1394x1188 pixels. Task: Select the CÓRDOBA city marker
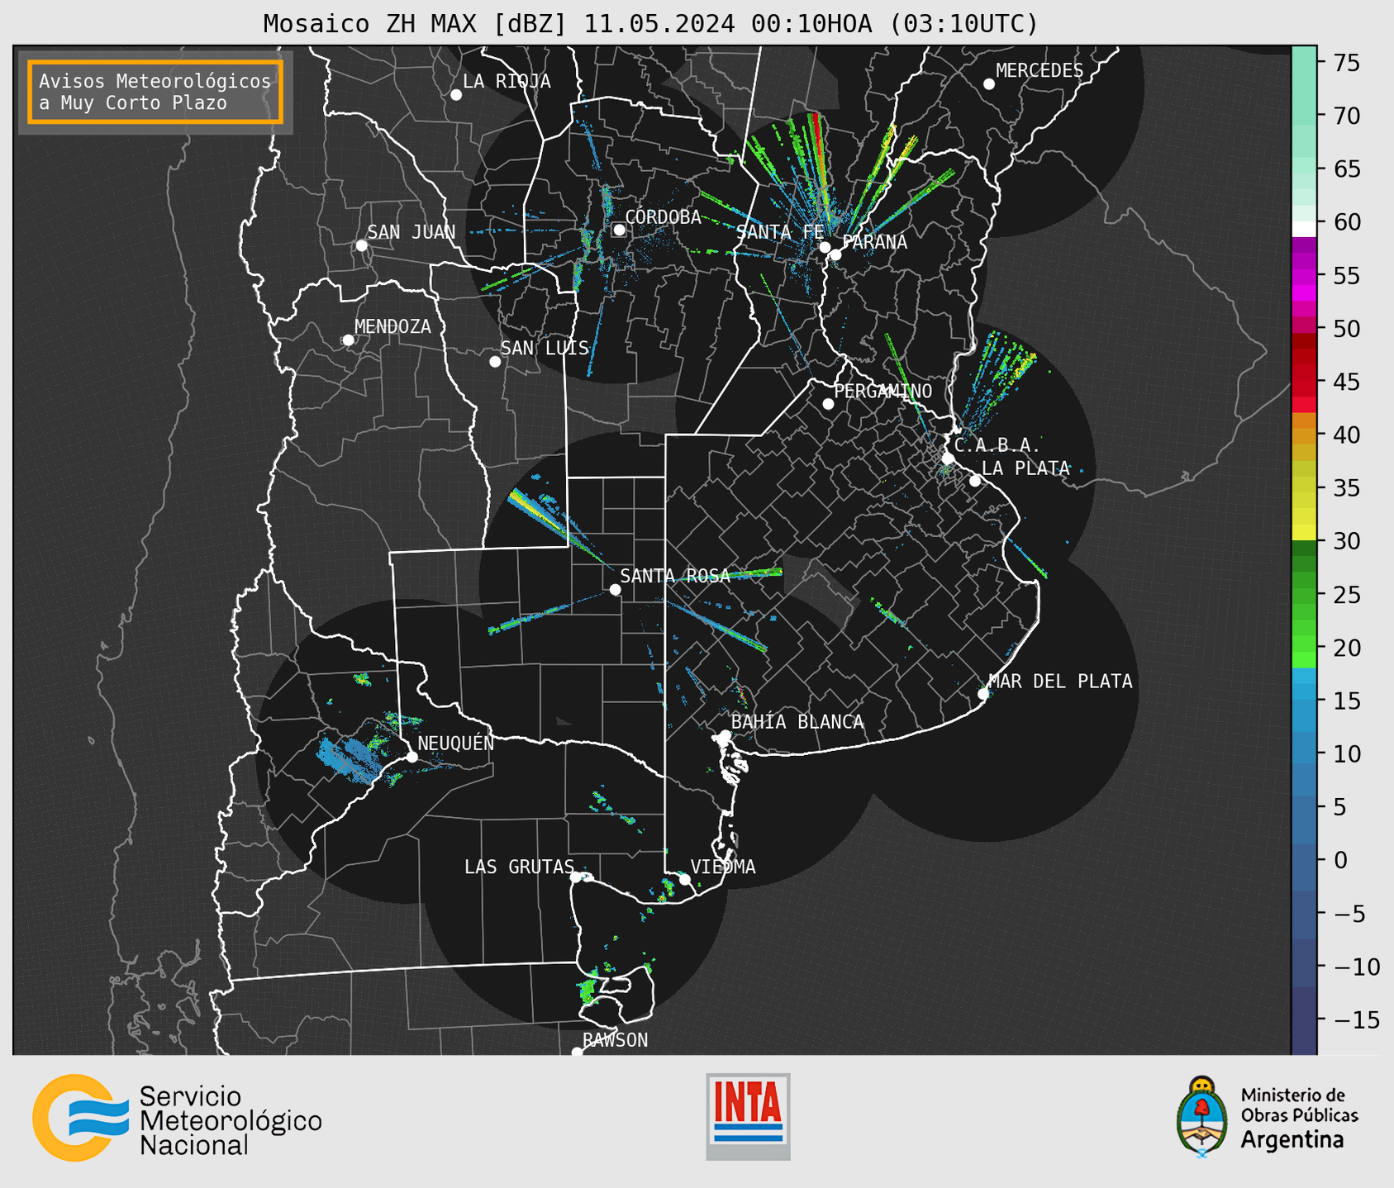point(619,230)
